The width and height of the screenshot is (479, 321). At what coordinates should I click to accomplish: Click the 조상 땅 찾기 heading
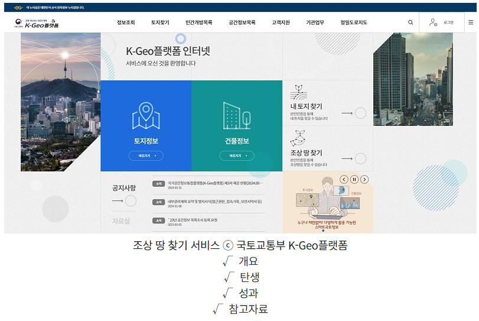(x=306, y=153)
